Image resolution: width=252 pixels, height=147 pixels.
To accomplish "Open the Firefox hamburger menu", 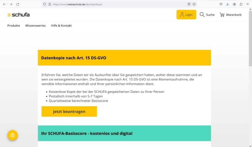I will [x=248, y=4].
